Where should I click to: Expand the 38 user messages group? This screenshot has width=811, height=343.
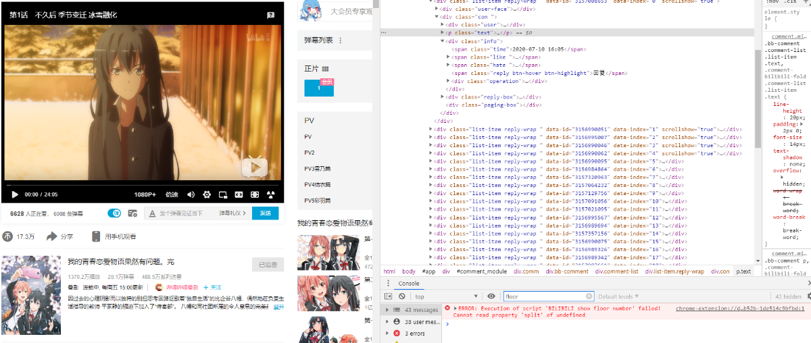click(x=387, y=321)
